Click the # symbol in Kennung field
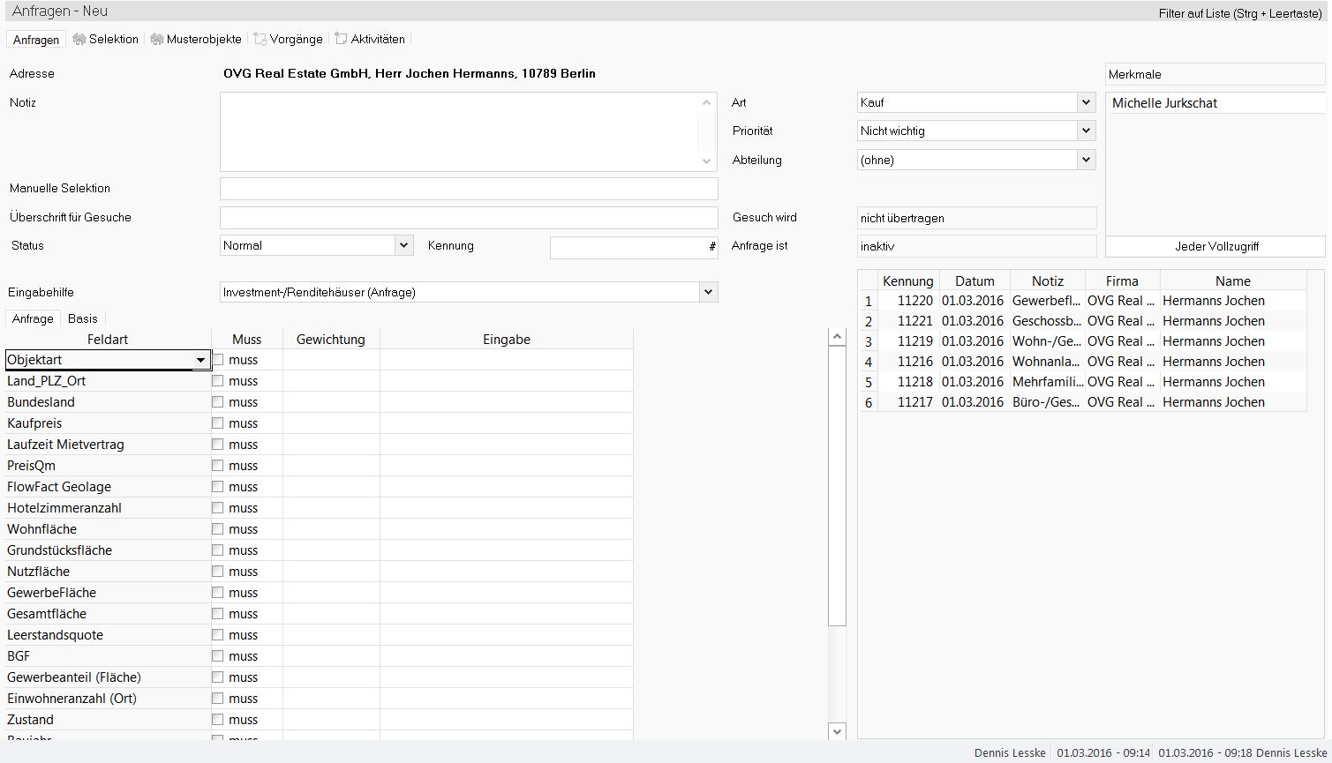Image resolution: width=1332 pixels, height=763 pixels. tap(712, 247)
